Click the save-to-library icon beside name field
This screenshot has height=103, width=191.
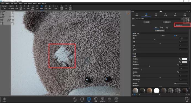pos(182,19)
